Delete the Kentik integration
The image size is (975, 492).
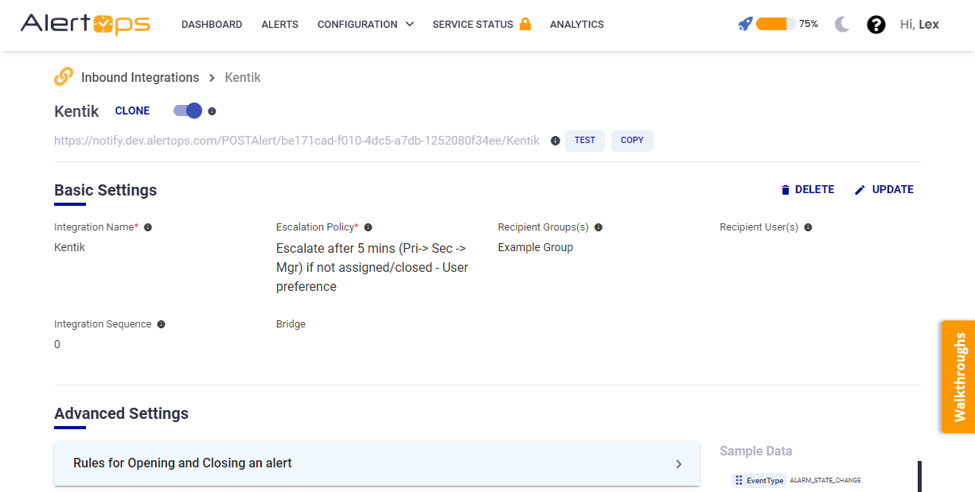point(807,190)
